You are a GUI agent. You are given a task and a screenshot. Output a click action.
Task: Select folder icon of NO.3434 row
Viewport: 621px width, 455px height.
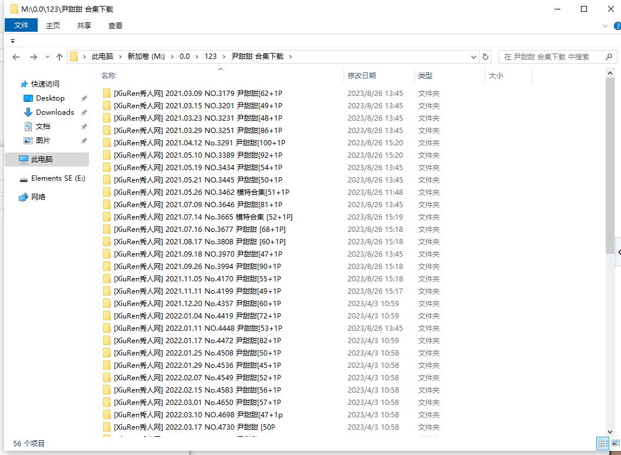(x=107, y=167)
